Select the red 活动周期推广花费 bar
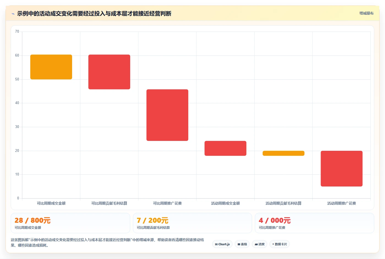Image resolution: width=385 pixels, height=259 pixels. (342, 169)
